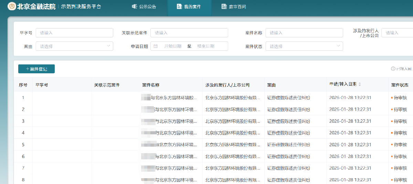Click the case name in row 1
The image size is (413, 184).
[x=169, y=98]
